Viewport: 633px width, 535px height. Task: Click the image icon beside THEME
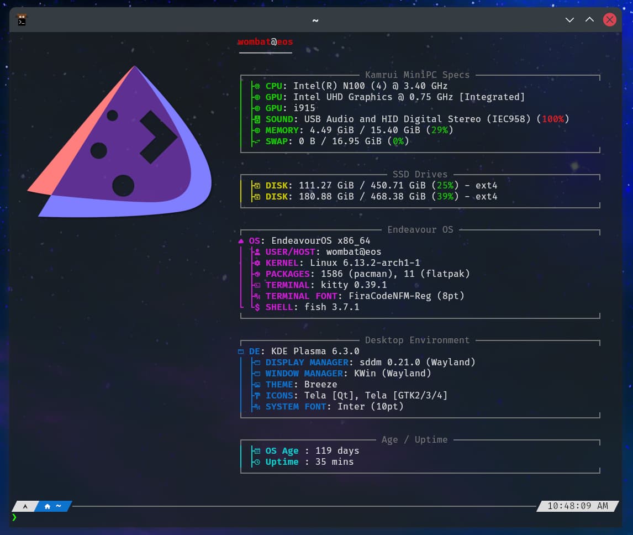point(257,385)
